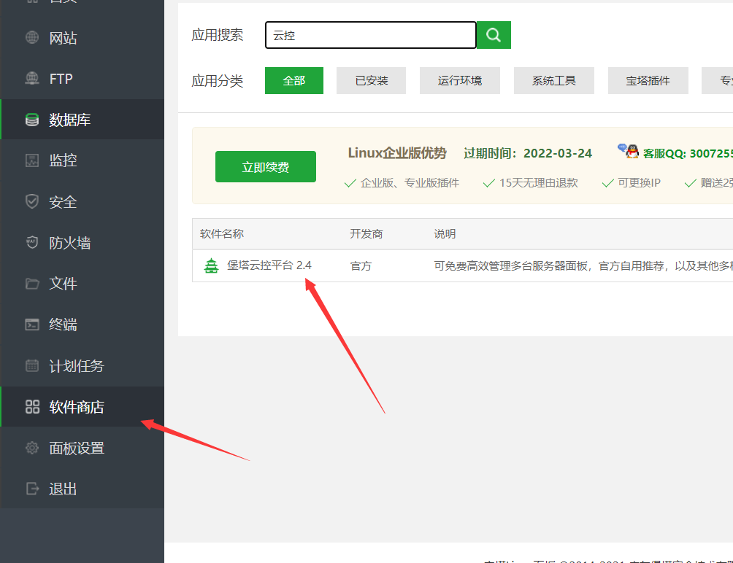
Task: Click the 软件名称 column header
Action: pyautogui.click(x=222, y=234)
